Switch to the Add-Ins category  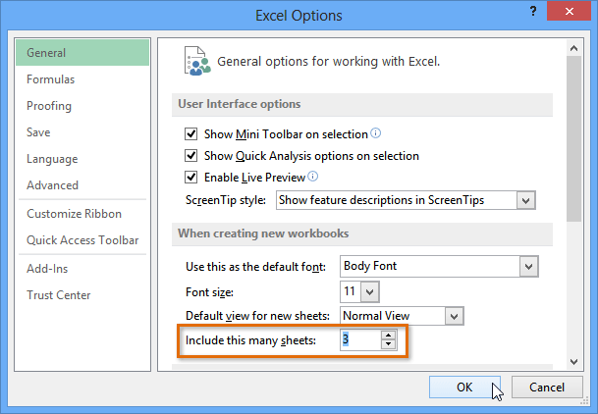[82, 269]
